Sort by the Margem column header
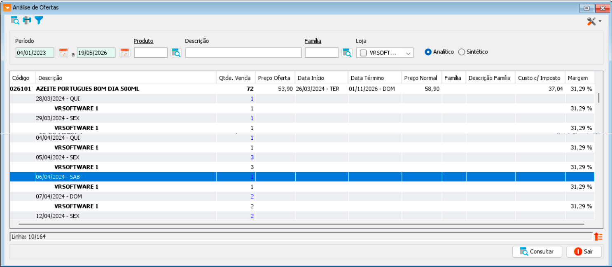Screen dimensions: 612x267 579,78
